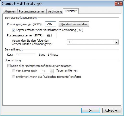Viewport: 124px width, 116px height.
Task: Increase days with the spinner up arrow
Action: coord(52,70)
